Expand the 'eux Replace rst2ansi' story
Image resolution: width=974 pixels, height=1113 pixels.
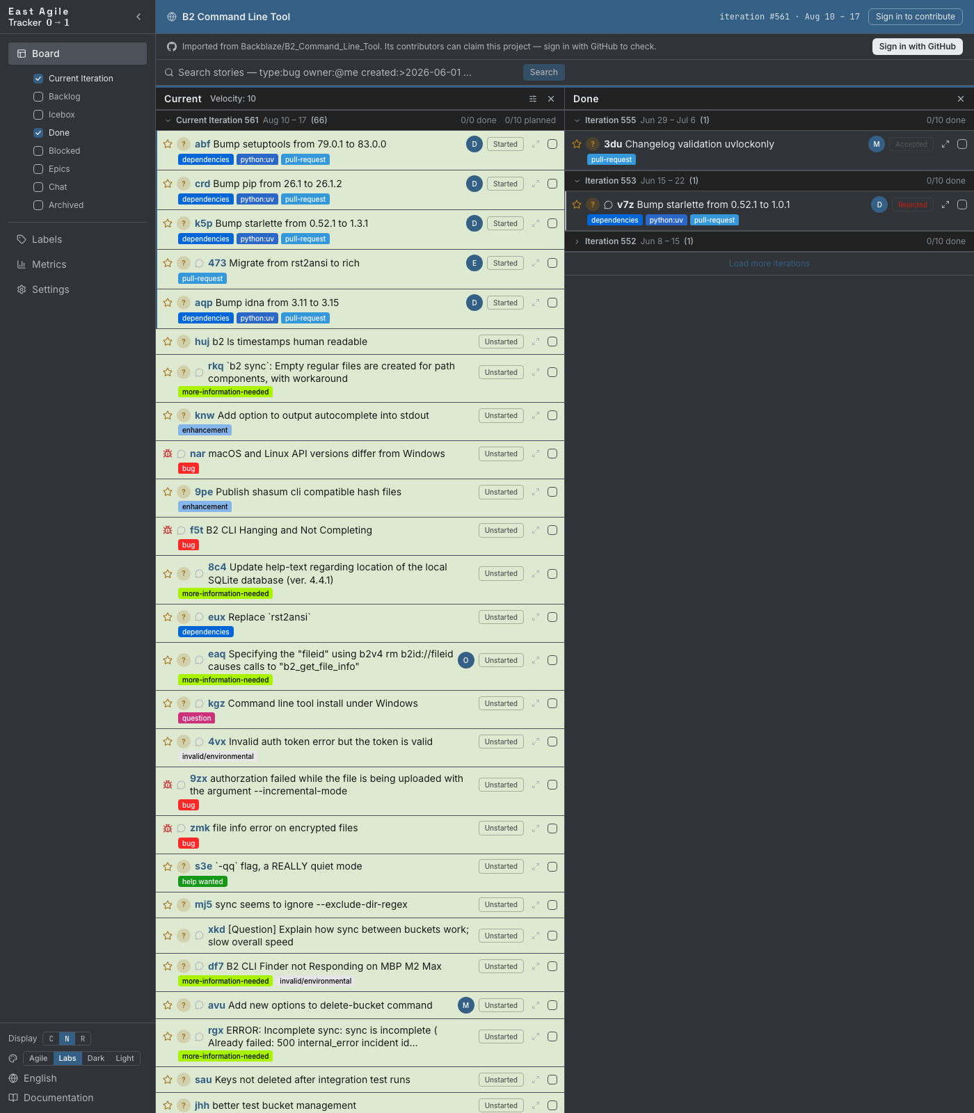pos(536,617)
